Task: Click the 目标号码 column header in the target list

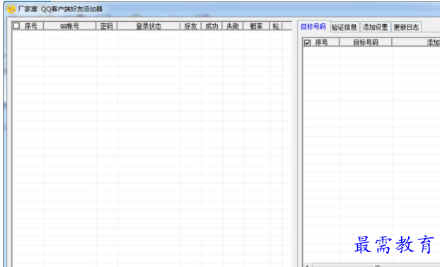Action: click(365, 42)
